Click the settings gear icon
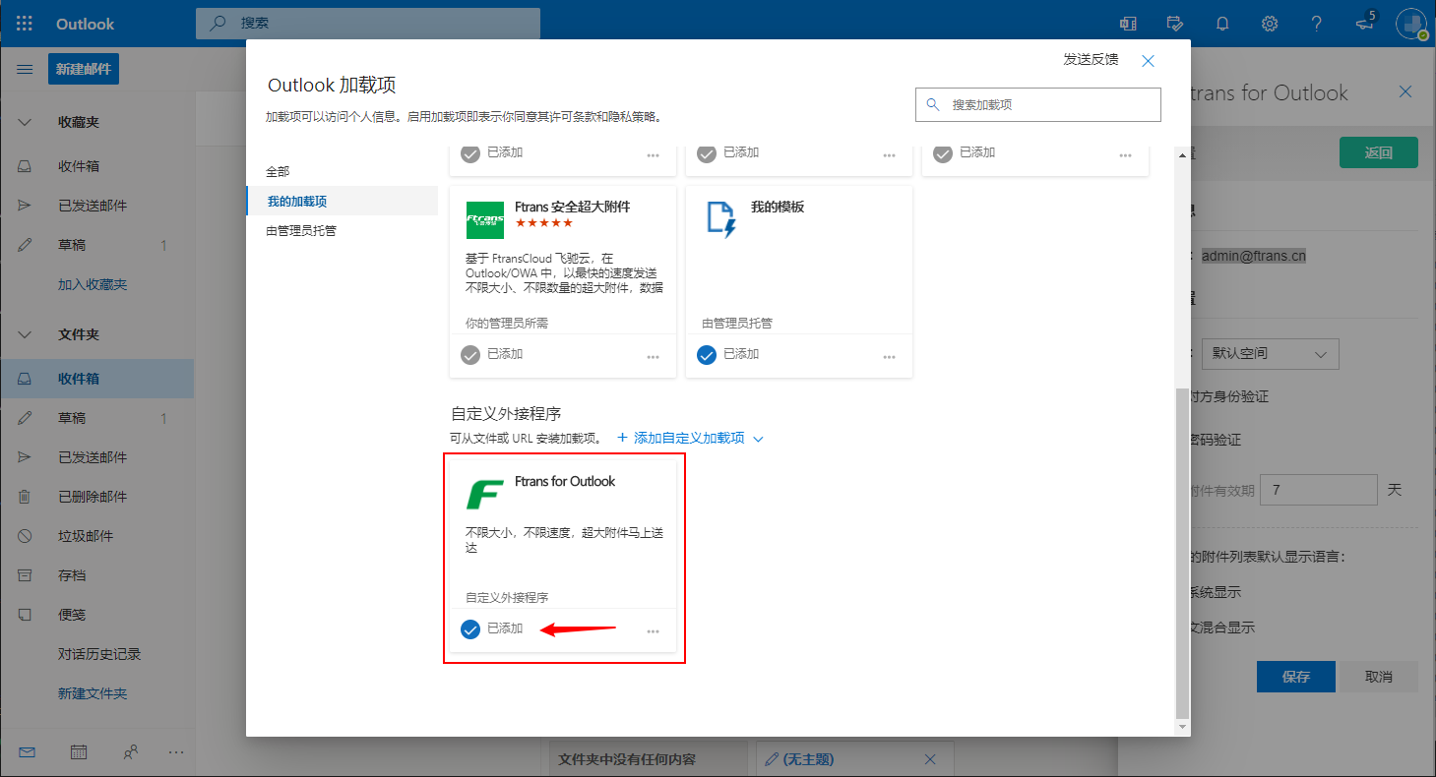1436x777 pixels. click(1270, 24)
